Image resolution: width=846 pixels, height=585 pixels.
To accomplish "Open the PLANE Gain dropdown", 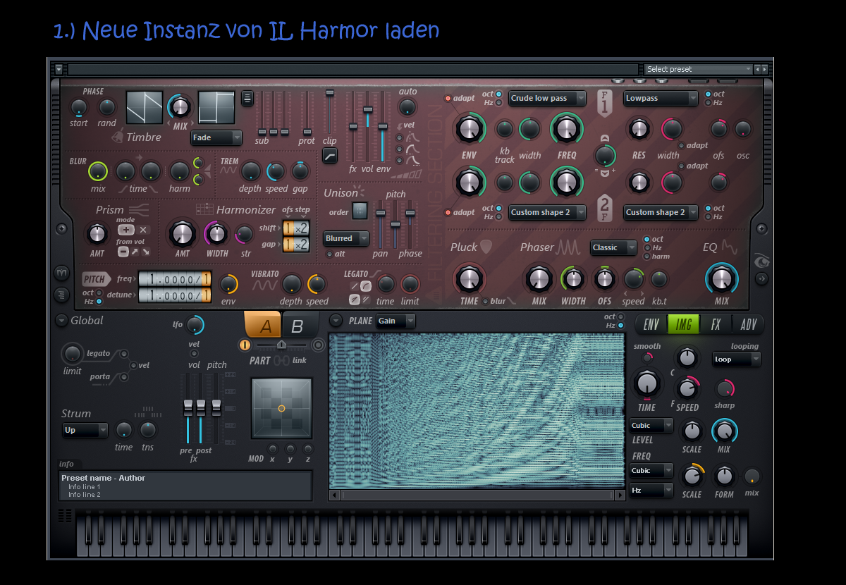I will point(396,321).
